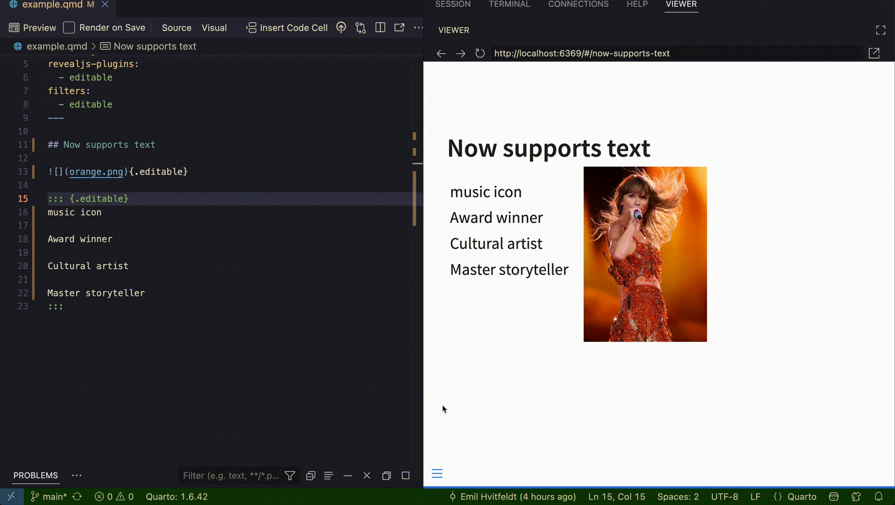Screen dimensions: 895x505
Task: Click the split editor icon
Action: click(x=380, y=28)
